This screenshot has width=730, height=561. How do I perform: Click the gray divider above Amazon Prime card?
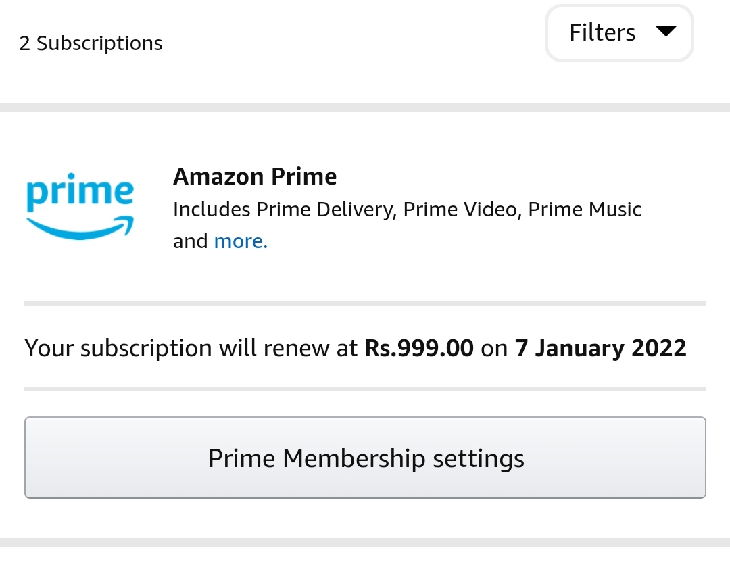point(365,107)
